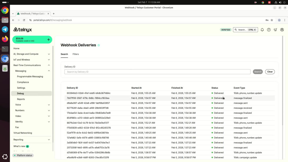Bookmark this page with star icon
The image size is (288, 162).
pos(272,20)
